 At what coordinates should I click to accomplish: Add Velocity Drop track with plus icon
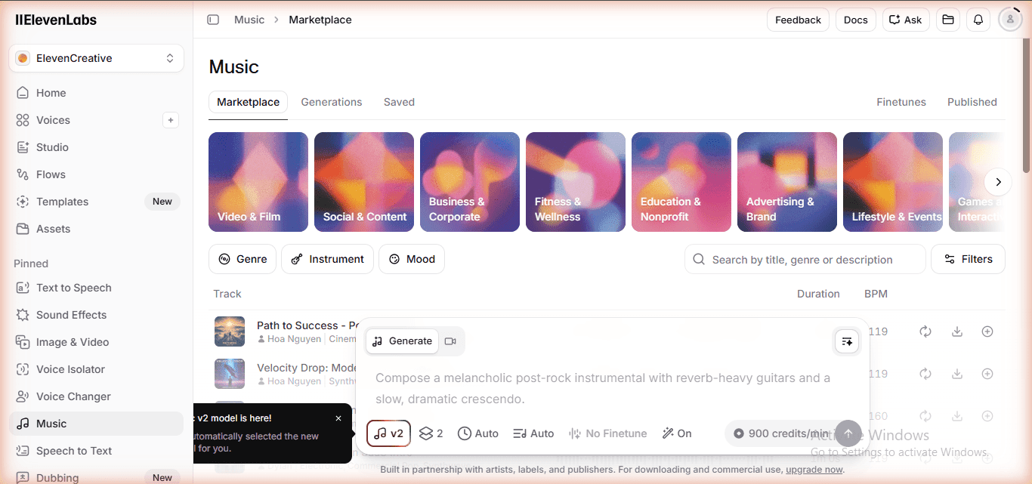987,374
